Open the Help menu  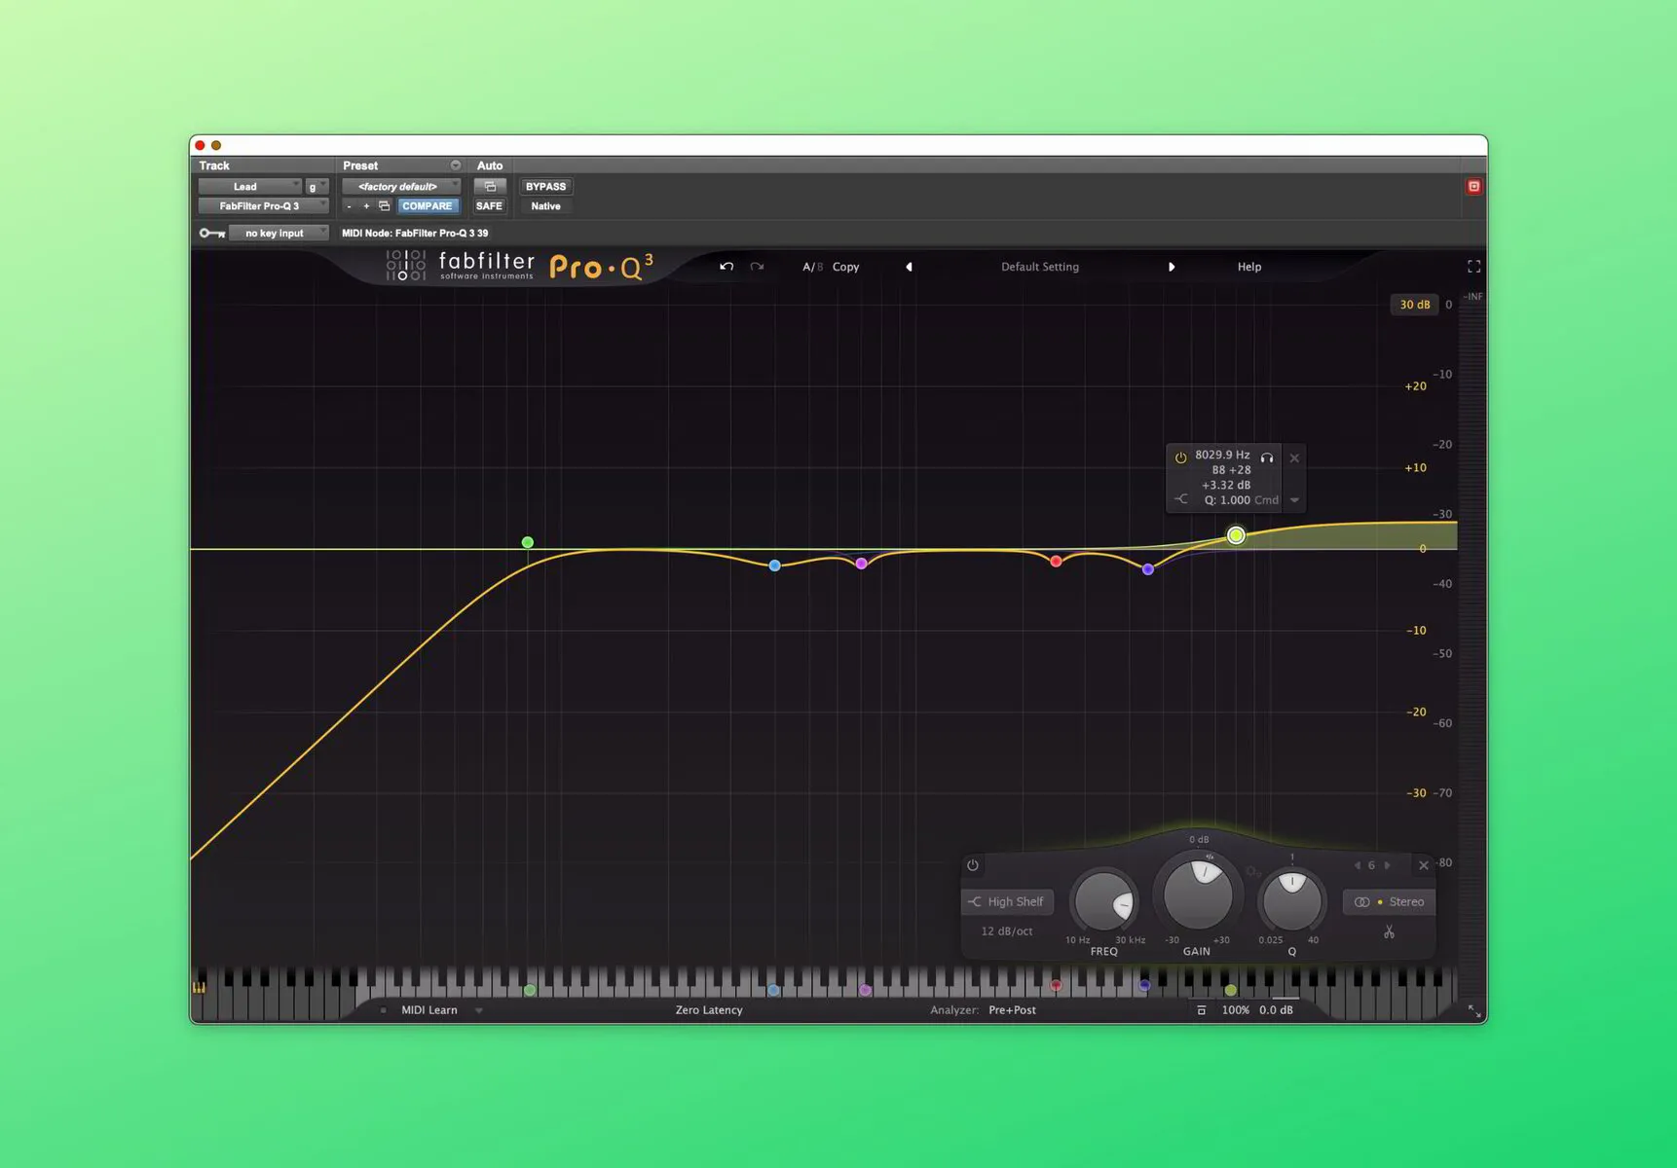tap(1249, 267)
